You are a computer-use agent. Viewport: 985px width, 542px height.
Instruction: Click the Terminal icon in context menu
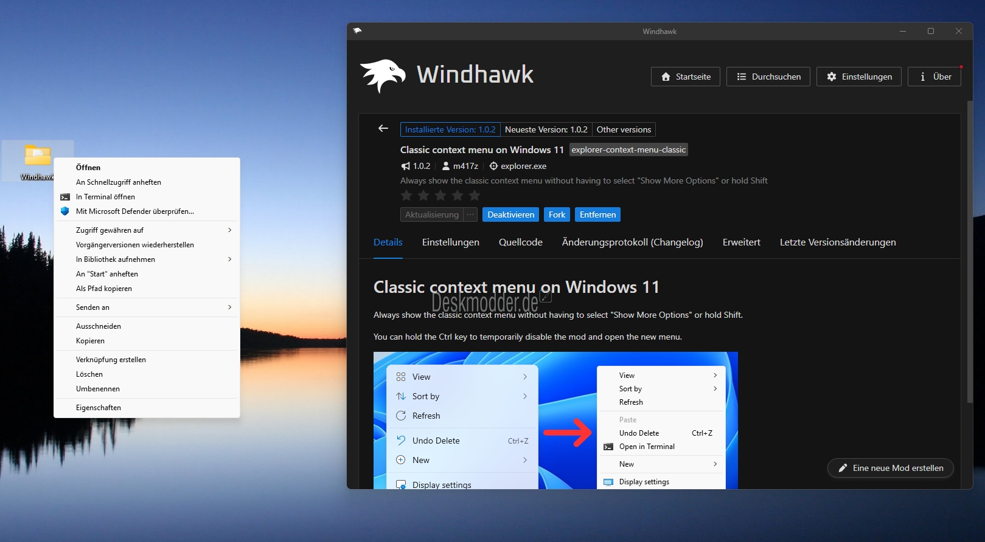[x=65, y=197]
